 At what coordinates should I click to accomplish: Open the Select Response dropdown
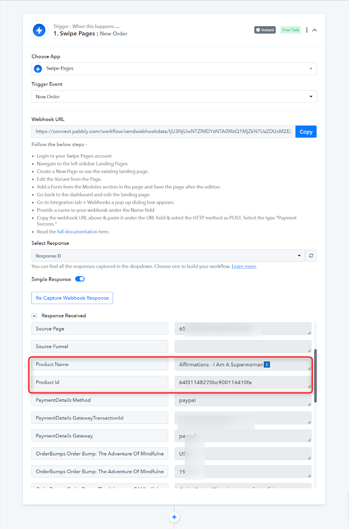(168, 256)
